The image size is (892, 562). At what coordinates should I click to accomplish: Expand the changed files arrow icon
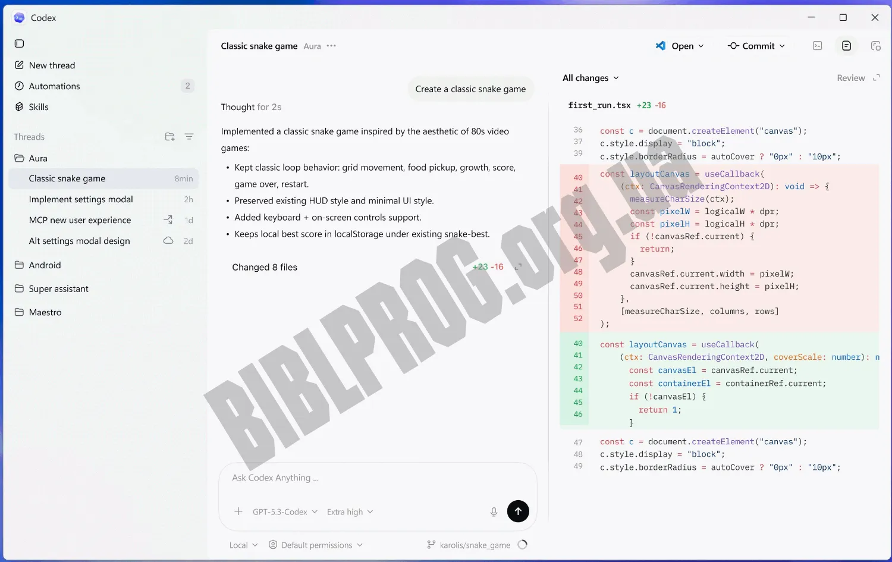[517, 267]
